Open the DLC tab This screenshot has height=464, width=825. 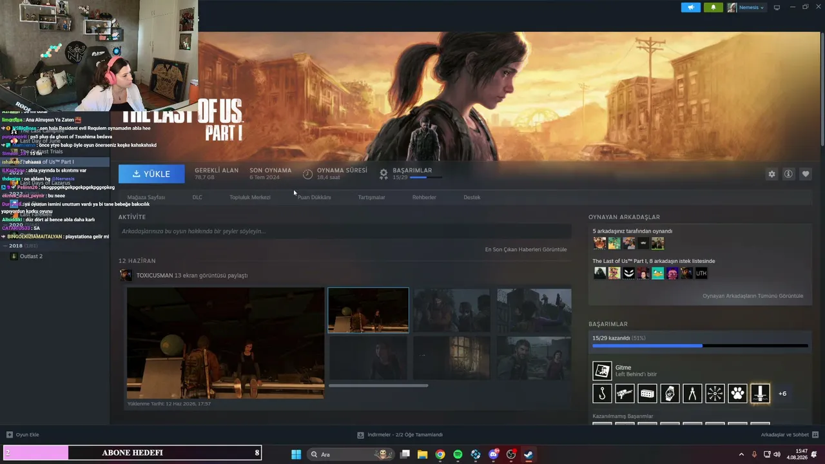click(x=197, y=197)
